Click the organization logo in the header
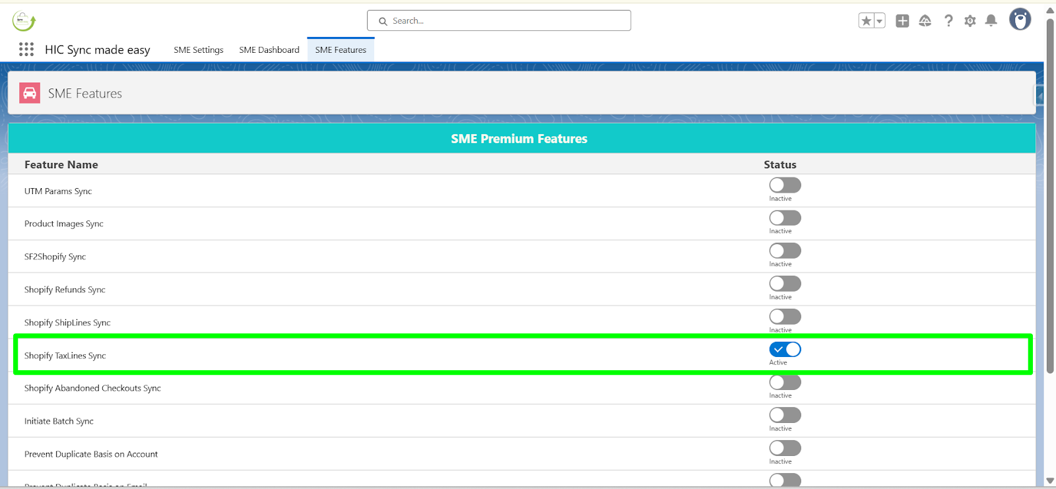 coord(24,21)
